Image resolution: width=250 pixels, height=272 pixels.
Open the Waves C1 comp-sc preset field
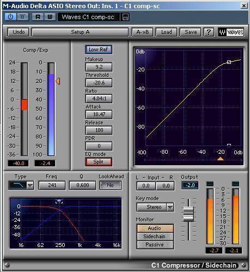tap(88, 17)
